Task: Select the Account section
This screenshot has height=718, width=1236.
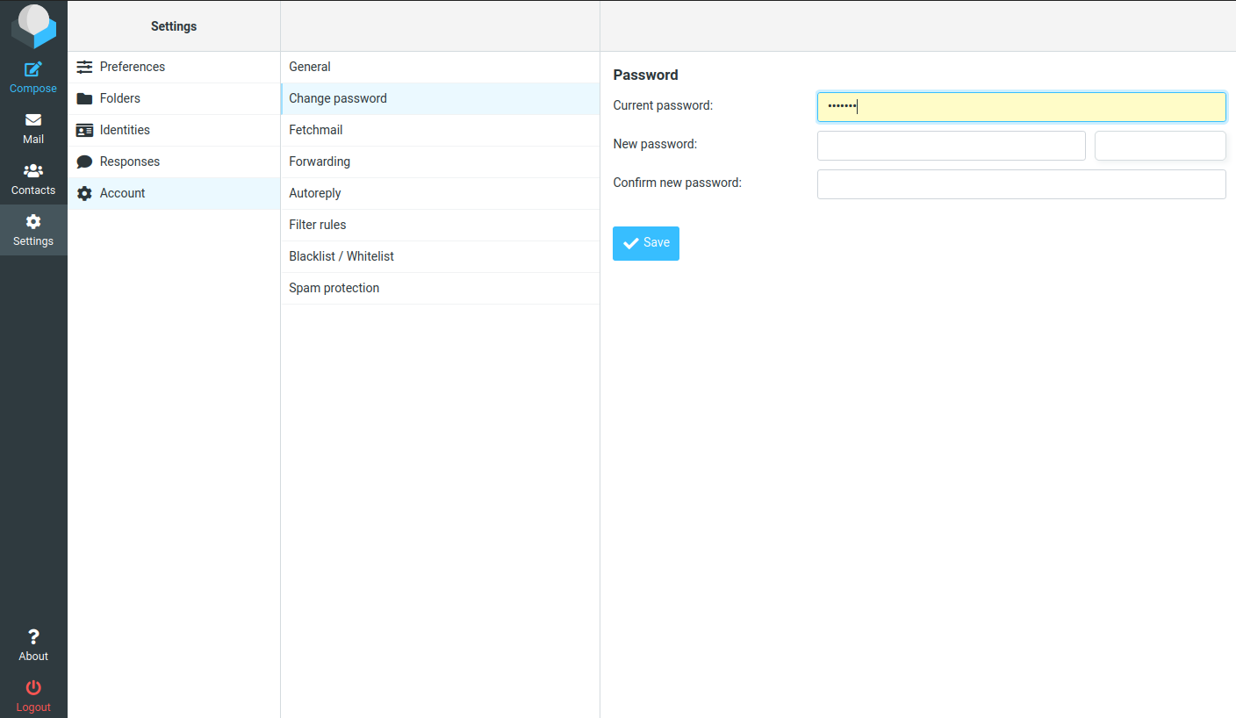Action: coord(122,193)
